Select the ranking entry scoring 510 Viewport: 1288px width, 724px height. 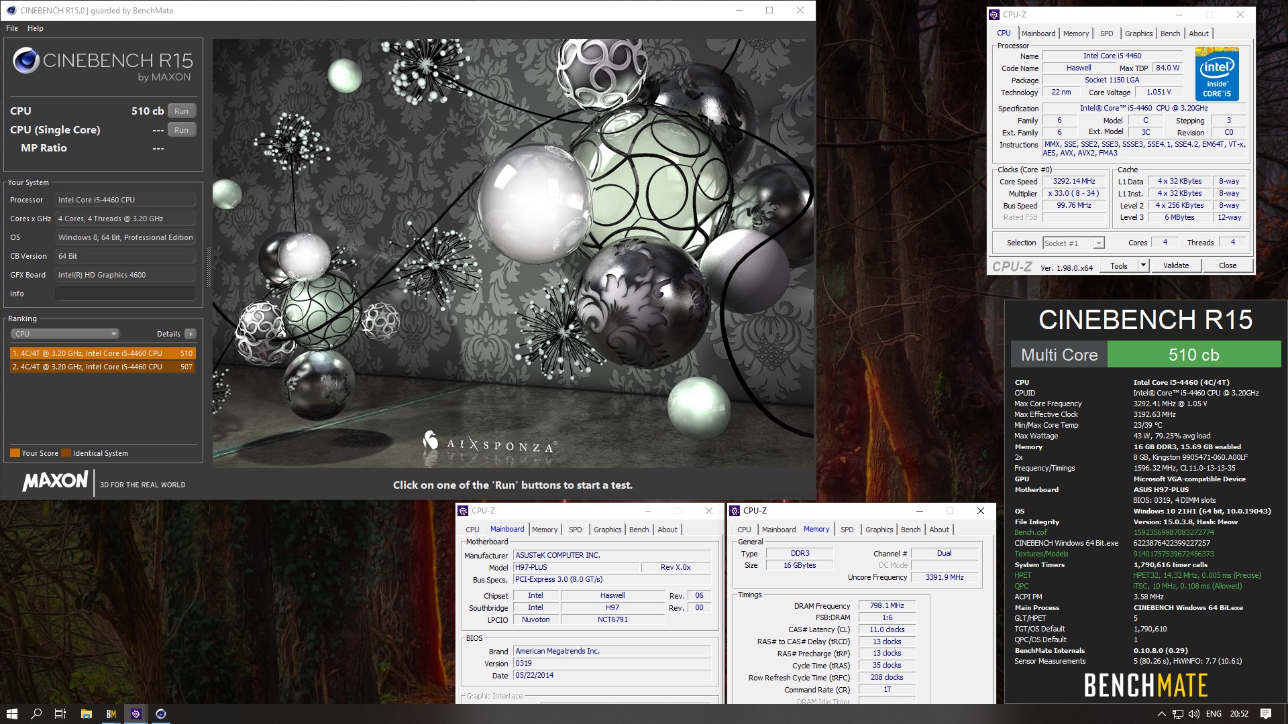[103, 353]
